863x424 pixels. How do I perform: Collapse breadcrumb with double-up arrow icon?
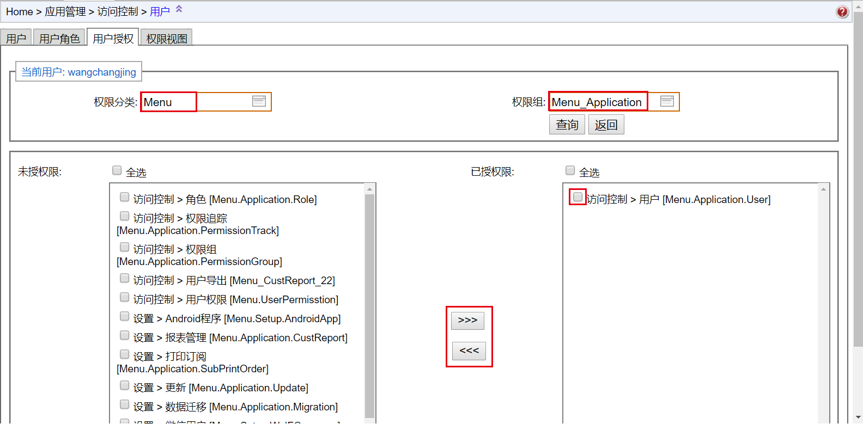(x=179, y=9)
